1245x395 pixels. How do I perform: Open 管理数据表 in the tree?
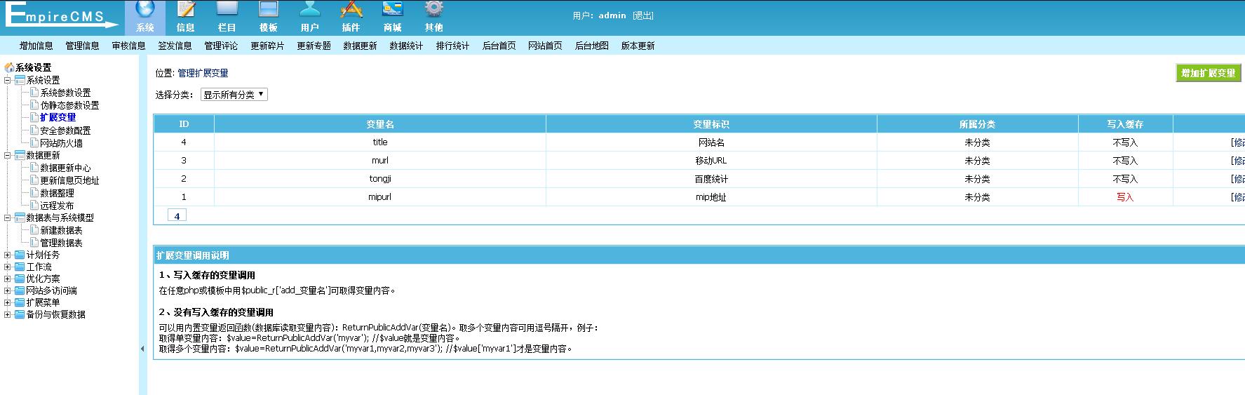click(61, 243)
